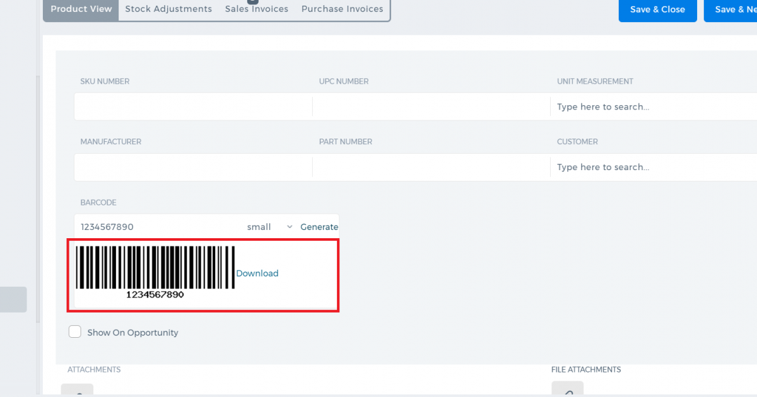
Task: Click the Attachments upload icon
Action: 77,390
